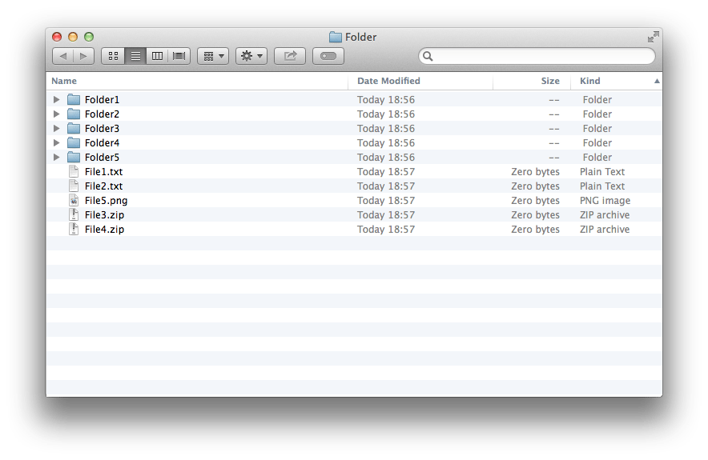Go forward with the right arrow
This screenshot has height=460, width=708.
tap(83, 56)
